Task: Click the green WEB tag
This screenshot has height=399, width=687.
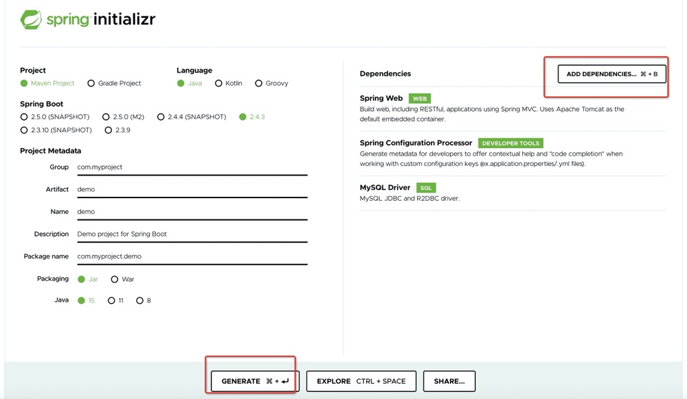Action: tap(420, 98)
